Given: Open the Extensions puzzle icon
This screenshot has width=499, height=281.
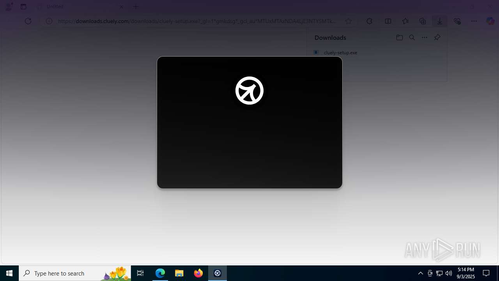Looking at the screenshot, I should point(369,21).
